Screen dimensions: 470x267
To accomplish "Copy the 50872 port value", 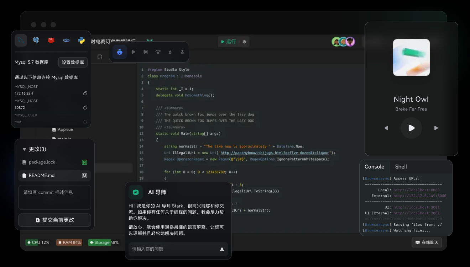I will coord(85,108).
